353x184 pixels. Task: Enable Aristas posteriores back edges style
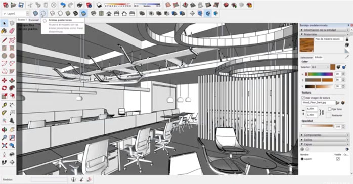click(43, 14)
